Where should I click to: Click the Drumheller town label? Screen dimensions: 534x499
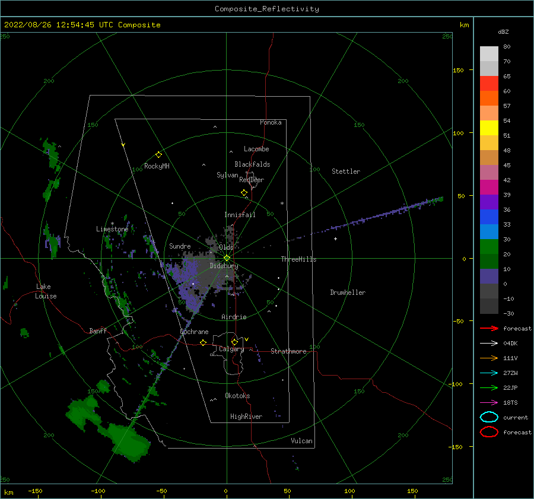tap(348, 293)
